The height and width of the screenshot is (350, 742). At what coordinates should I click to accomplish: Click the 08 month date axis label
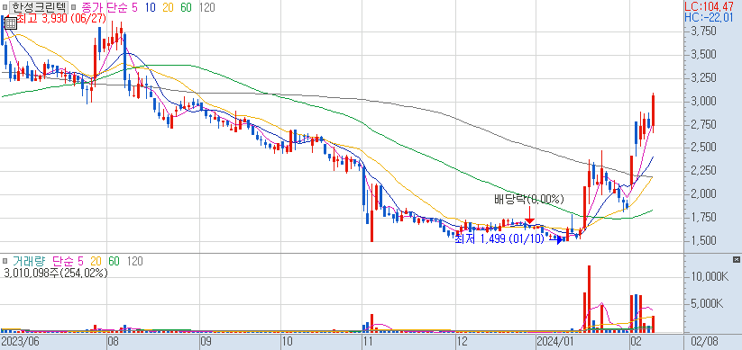tap(114, 341)
